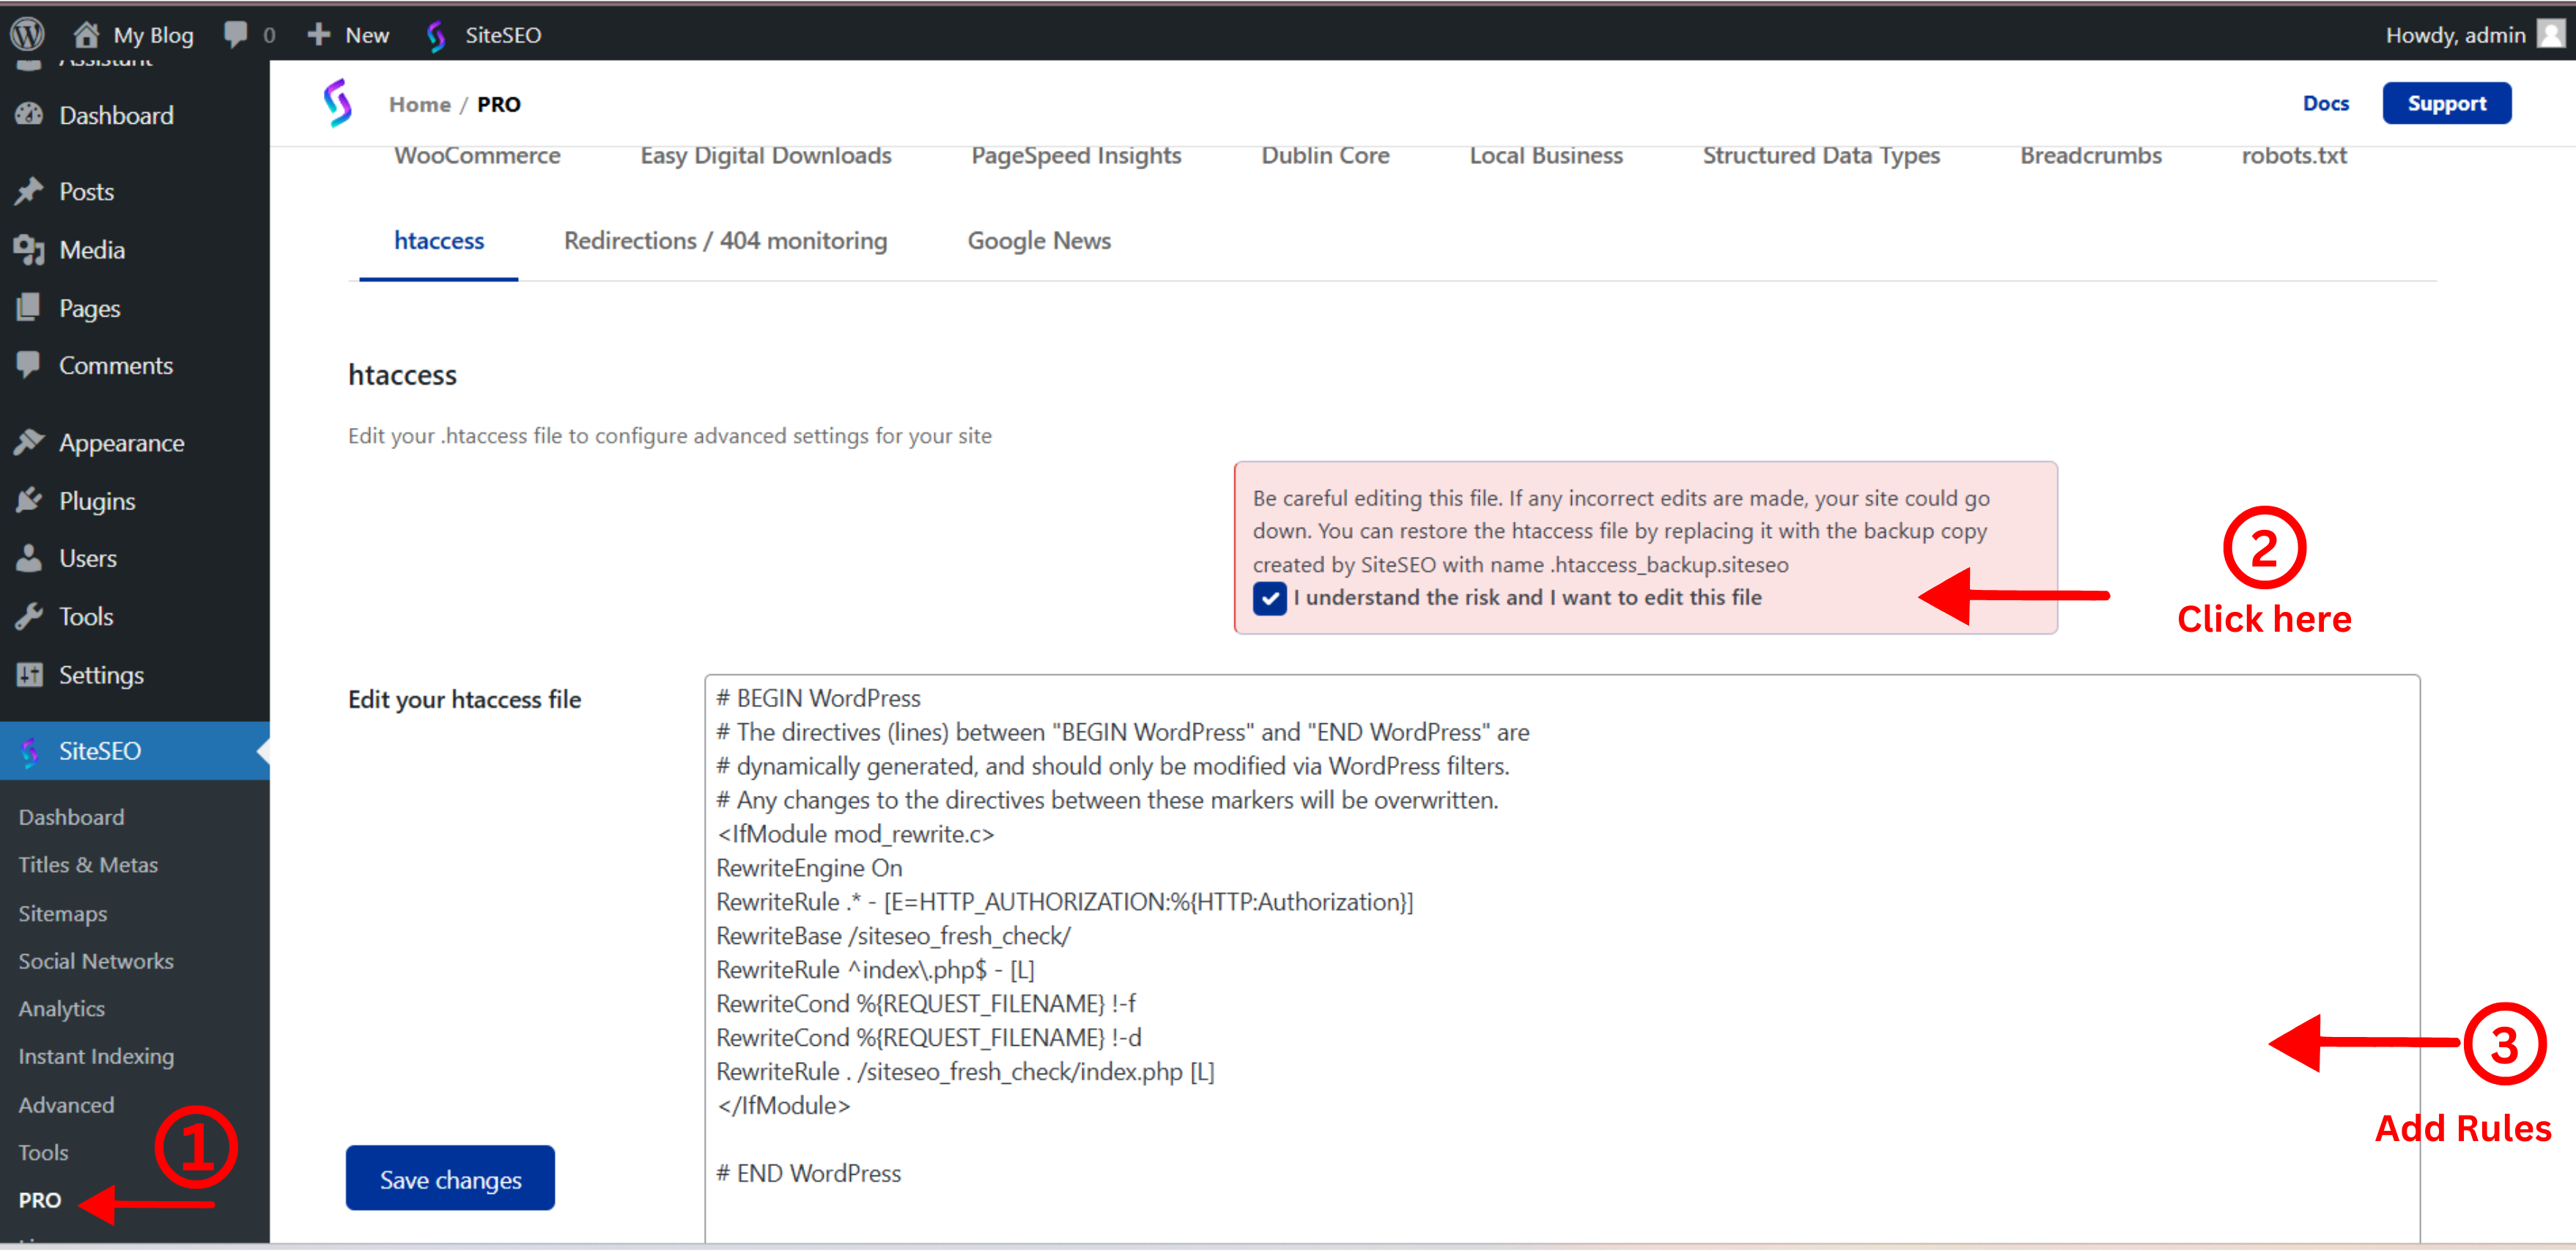Open Titles & Metas submenu item
Screen dimensions: 2576x1251
88,865
